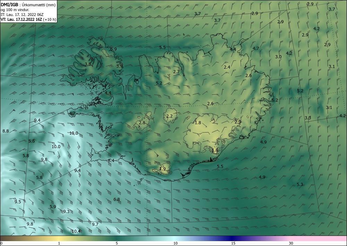Click the 2.2 value on Hofsjökull glacier
This screenshot has height=246, width=347.
169,116
